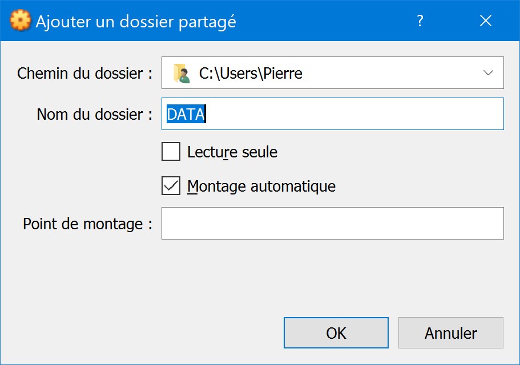Open the C:\Users\Pierre path combo box
This screenshot has width=520, height=365.
(333, 73)
